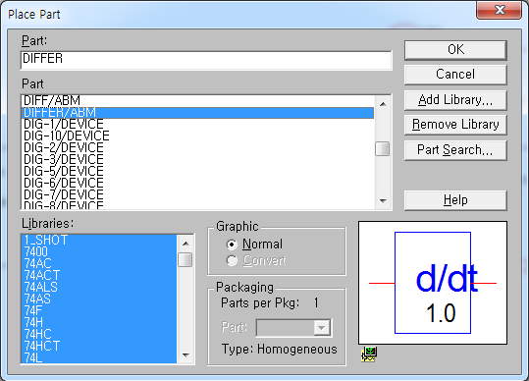Close the Place Part dialog

500,10
